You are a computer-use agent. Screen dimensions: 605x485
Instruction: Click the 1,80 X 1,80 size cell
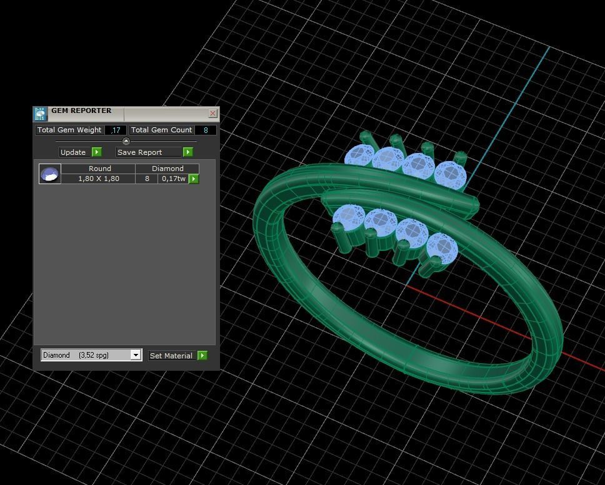pos(98,179)
